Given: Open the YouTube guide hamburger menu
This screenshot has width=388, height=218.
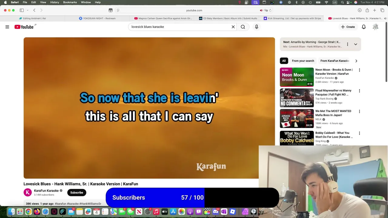Looking at the screenshot, I should 7,27.
